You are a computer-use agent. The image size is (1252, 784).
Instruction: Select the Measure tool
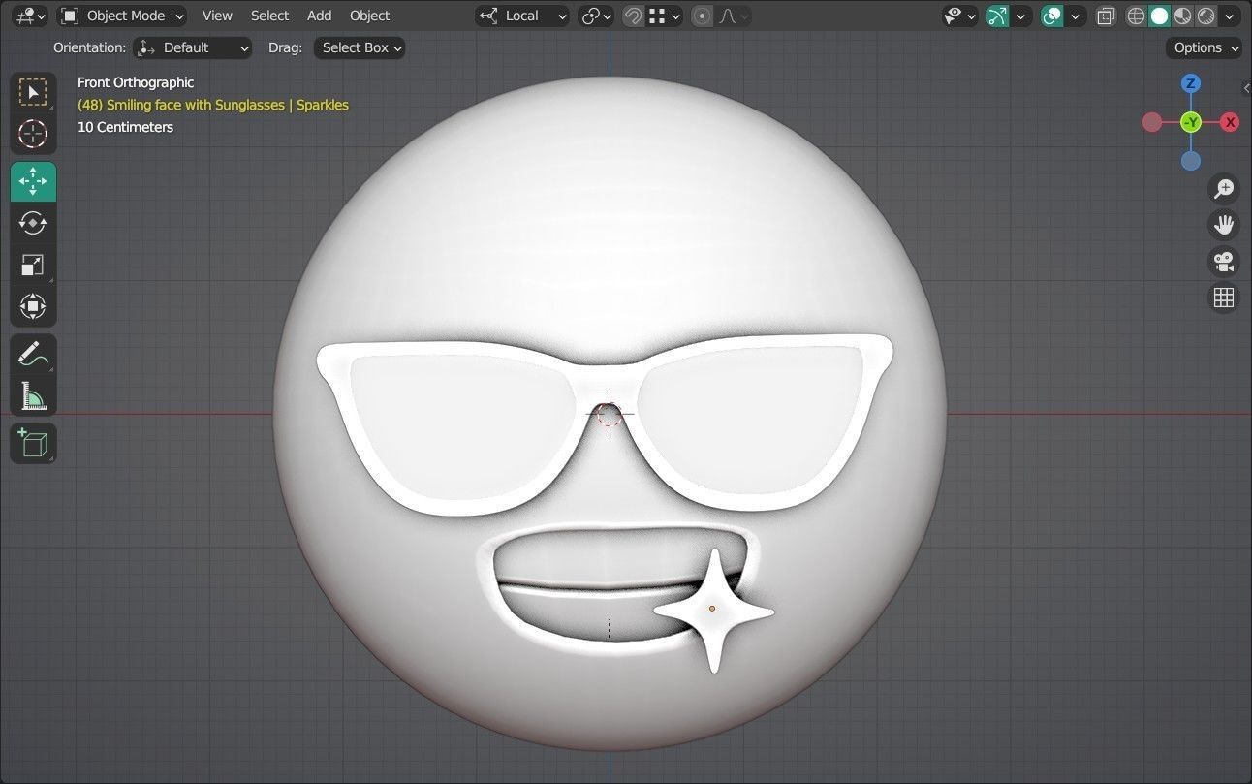point(33,395)
